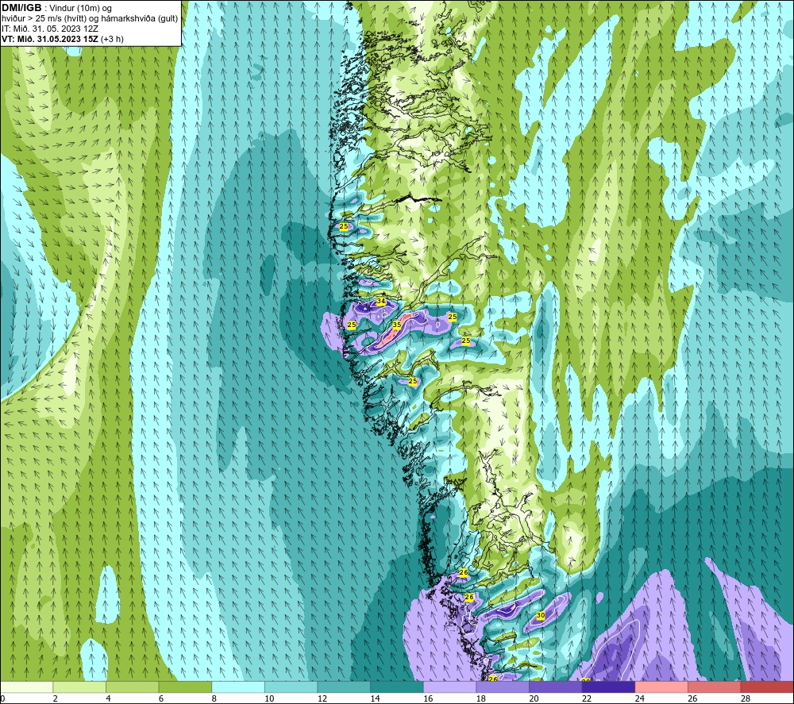Click the yellow 35 gust label
794x704 pixels.
(396, 325)
